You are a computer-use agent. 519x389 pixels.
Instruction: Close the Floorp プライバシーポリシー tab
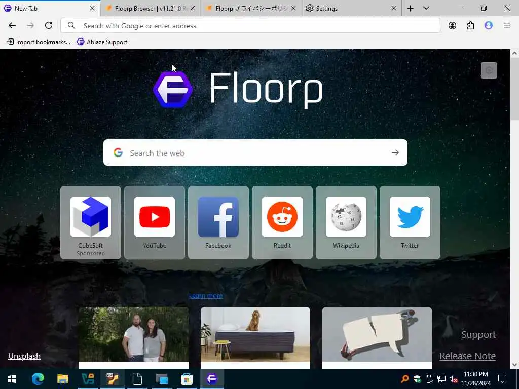[x=293, y=8]
